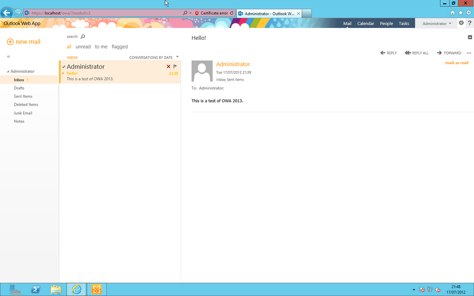Click the sender's avatar picture
This screenshot has height=296, width=474.
[202, 71]
